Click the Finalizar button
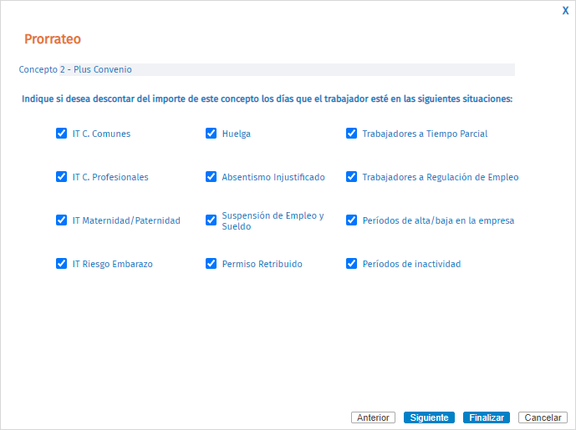The height and width of the screenshot is (430, 576). [487, 417]
